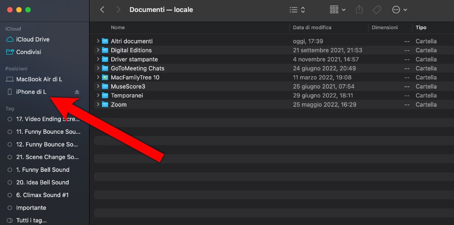Open the list view switcher control
Screen dimensions: 454x225
pyautogui.click(x=297, y=10)
